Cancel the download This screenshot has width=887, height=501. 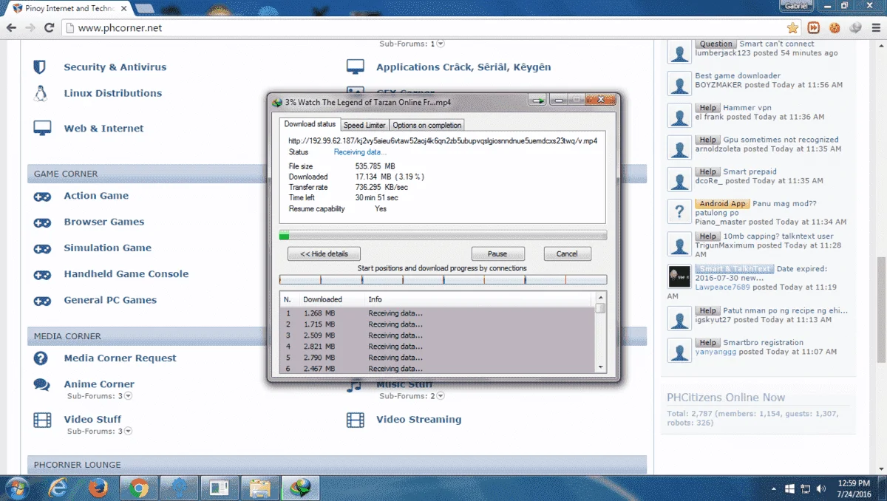click(567, 253)
